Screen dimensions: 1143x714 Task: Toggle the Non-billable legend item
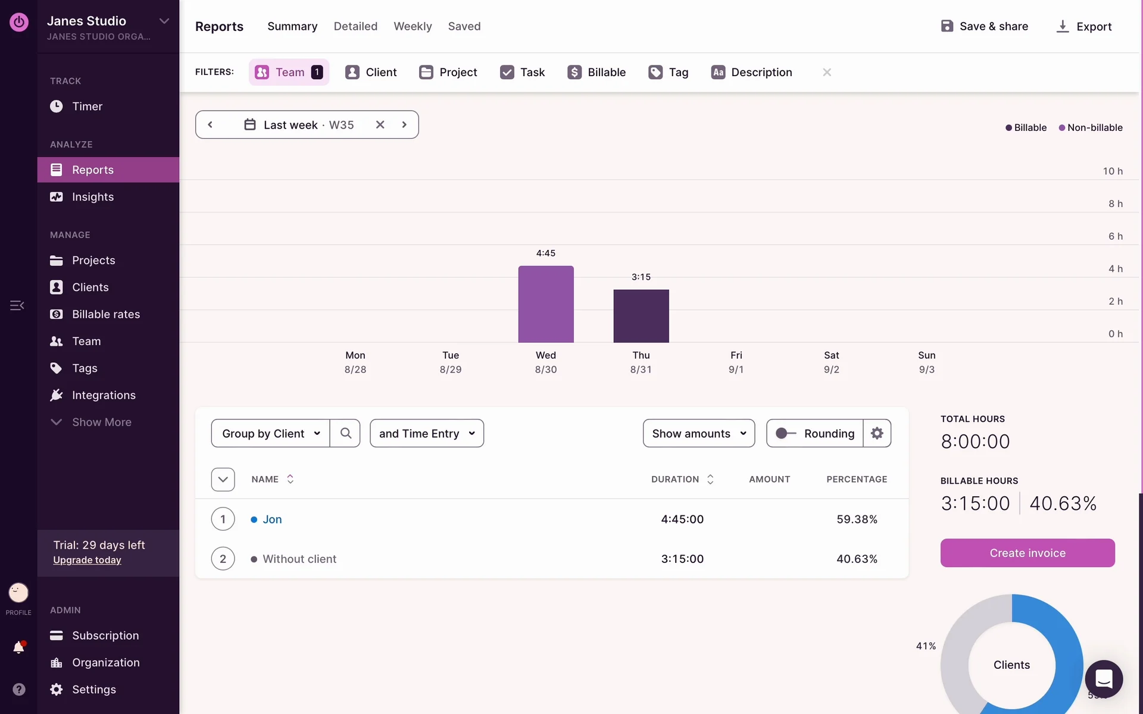[x=1091, y=127]
